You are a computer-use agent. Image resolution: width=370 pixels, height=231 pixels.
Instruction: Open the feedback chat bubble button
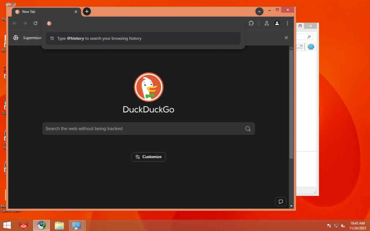coord(281,202)
